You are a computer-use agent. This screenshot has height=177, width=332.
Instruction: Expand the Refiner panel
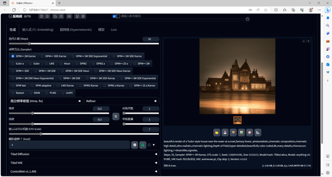122,101
